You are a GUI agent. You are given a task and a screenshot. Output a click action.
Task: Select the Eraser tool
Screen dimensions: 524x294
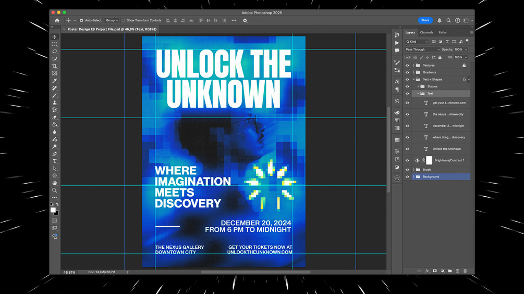(54, 117)
